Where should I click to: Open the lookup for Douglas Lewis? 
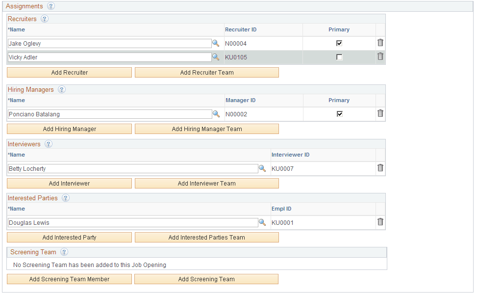coord(262,222)
